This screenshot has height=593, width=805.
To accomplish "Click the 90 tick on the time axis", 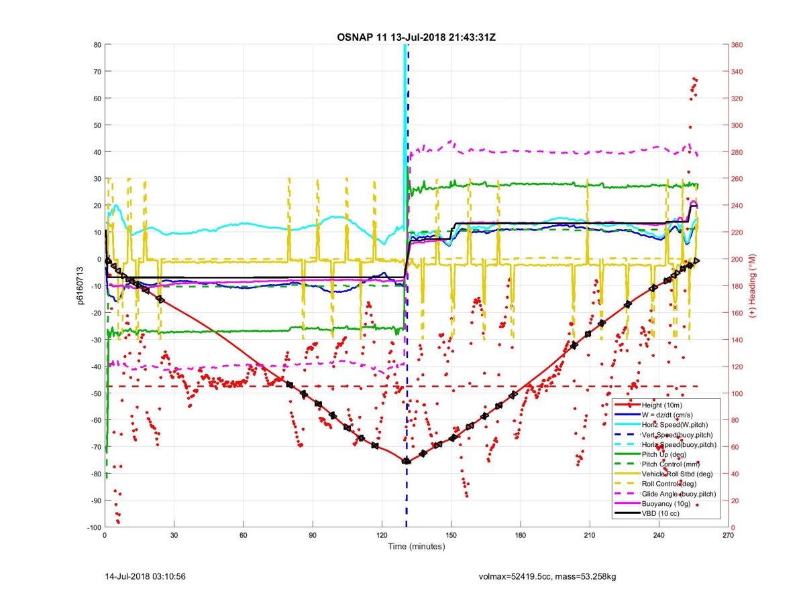I will (313, 535).
